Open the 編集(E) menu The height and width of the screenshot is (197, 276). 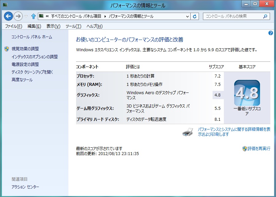click(x=34, y=26)
